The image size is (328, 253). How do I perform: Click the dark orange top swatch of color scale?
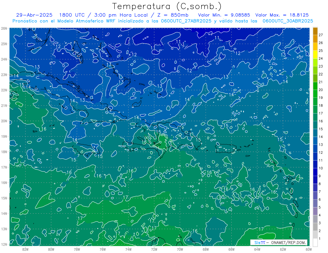pos(315,31)
